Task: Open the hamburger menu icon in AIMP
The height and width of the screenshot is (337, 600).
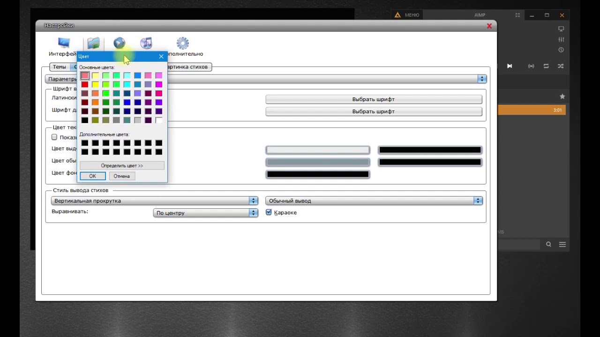Action: 562,244
